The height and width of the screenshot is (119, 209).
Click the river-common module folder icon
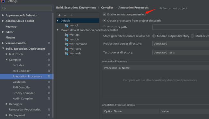point(66,44)
